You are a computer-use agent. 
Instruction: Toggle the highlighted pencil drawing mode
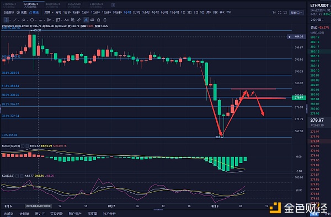pos(86,20)
